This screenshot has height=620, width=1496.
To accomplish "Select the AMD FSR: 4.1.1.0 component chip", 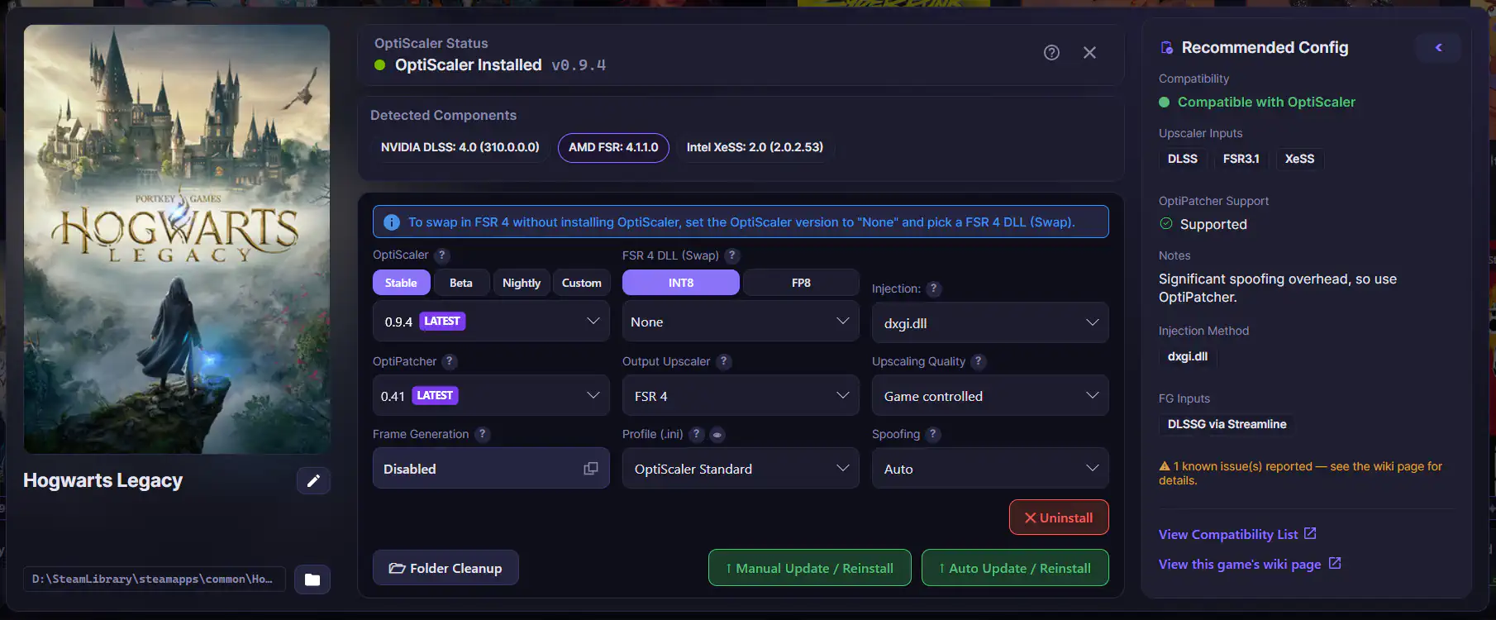I will click(x=613, y=147).
